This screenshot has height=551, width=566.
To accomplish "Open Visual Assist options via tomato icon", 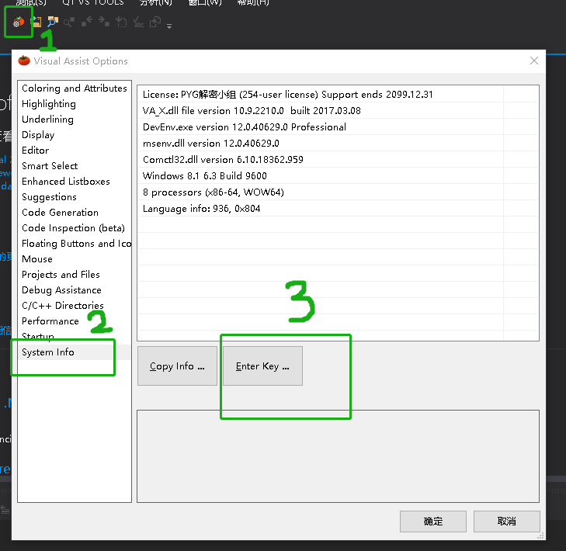I will point(19,23).
